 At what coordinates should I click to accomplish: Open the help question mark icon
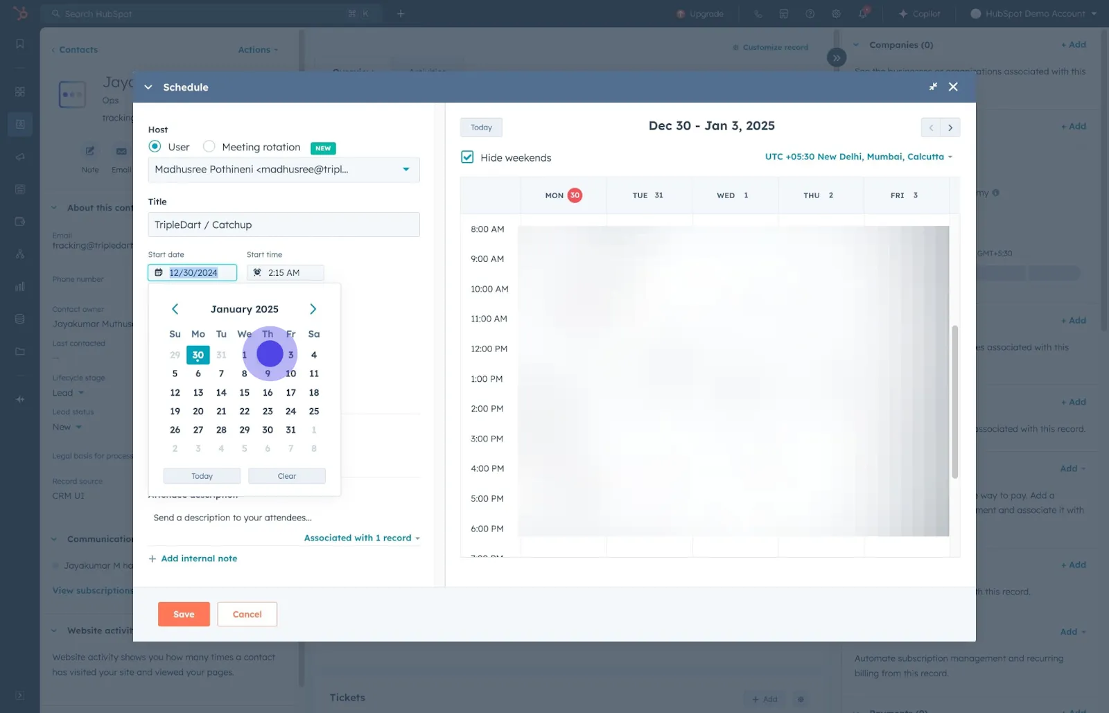coord(810,13)
